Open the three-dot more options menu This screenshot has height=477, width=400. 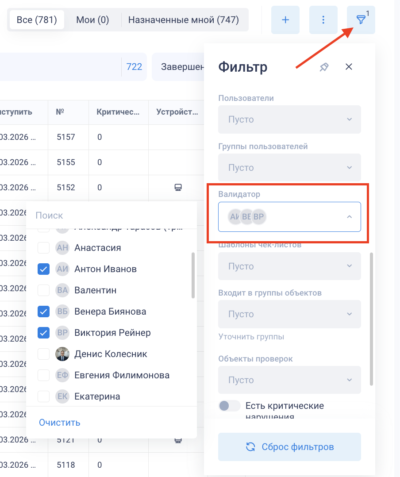[x=323, y=20]
